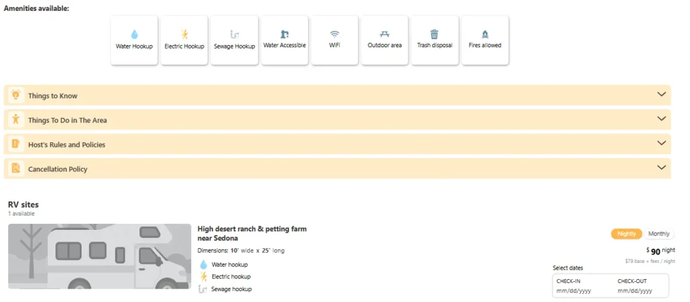690x302 pixels.
Task: Click the Cancellation Policy document icon
Action: click(x=16, y=169)
